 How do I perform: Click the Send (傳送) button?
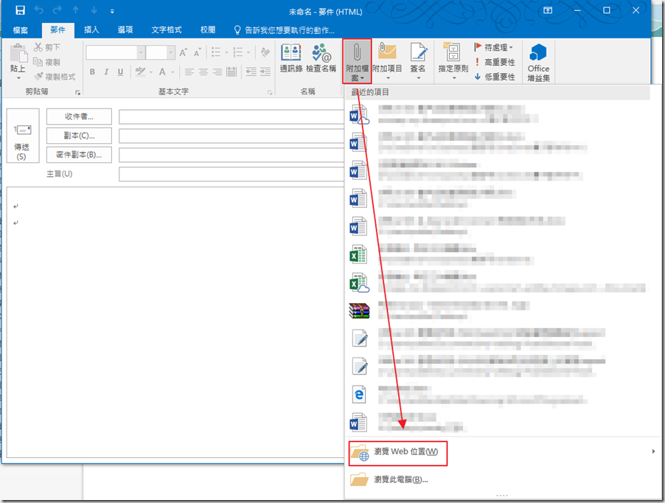pyautogui.click(x=21, y=138)
